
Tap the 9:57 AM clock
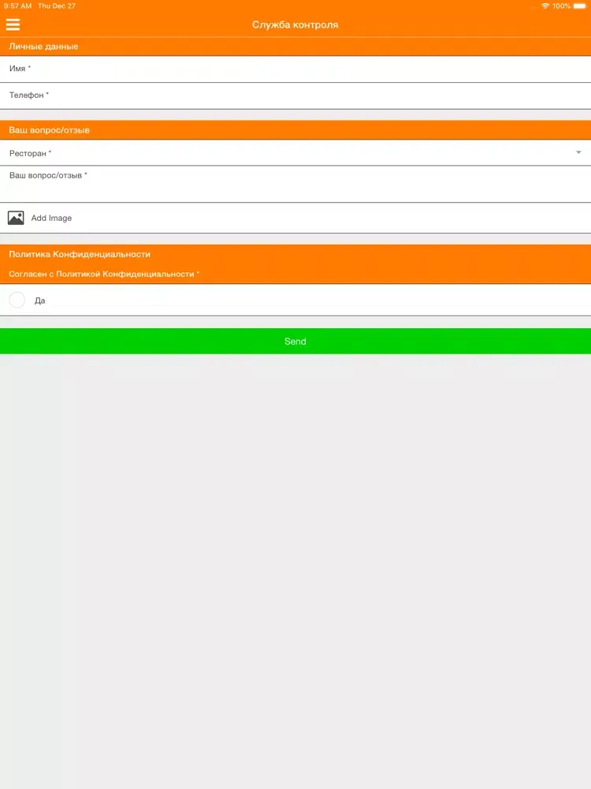(x=17, y=6)
